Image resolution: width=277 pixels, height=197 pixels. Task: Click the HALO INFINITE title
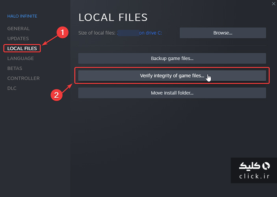pyautogui.click(x=22, y=16)
